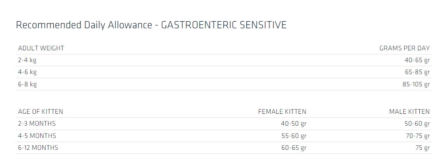Screen dimensions: 444x167
Task: Click the AGE OF KITTEN header
Action: [x=41, y=111]
